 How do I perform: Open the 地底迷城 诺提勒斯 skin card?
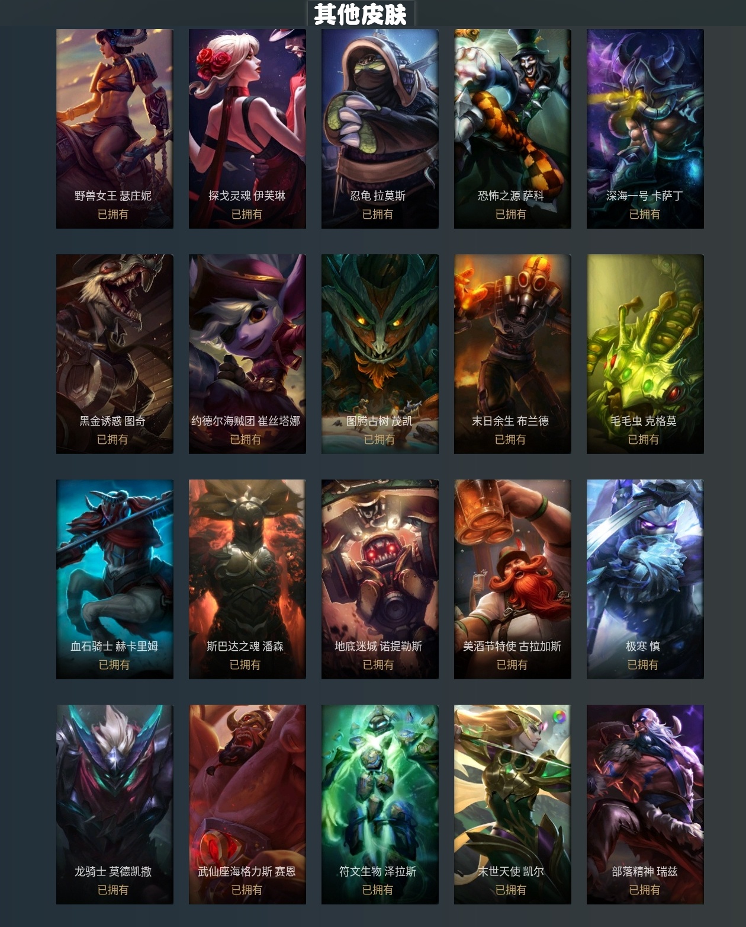click(380, 579)
